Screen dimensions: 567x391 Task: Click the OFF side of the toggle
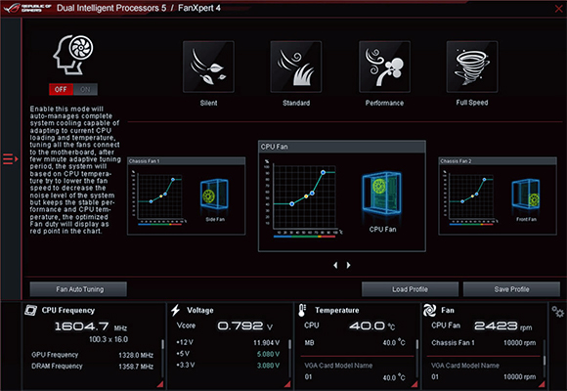tap(61, 89)
